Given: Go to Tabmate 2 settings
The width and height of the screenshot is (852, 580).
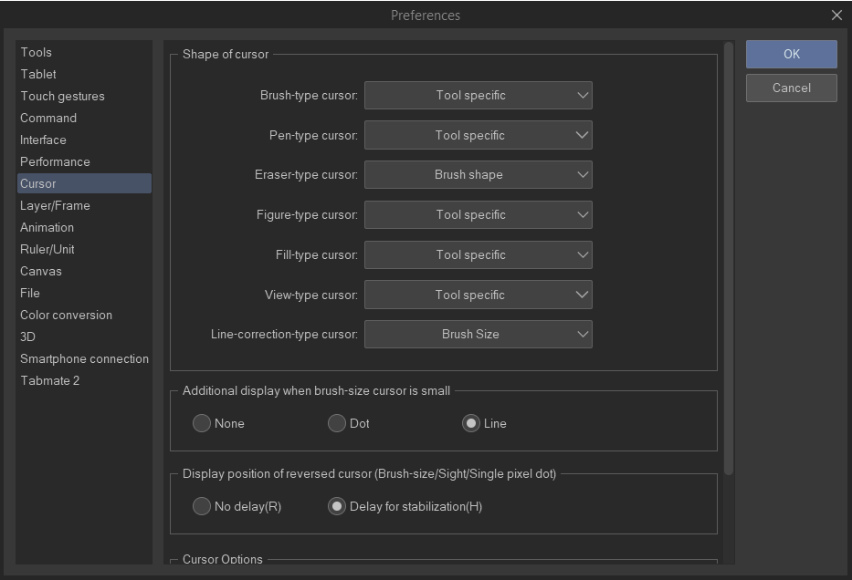Looking at the screenshot, I should (84, 380).
